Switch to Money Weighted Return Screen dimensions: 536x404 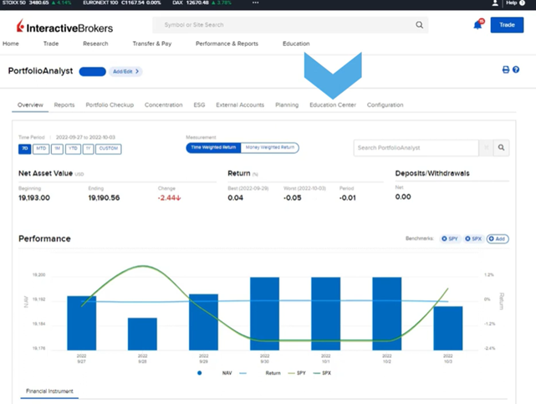tap(270, 148)
